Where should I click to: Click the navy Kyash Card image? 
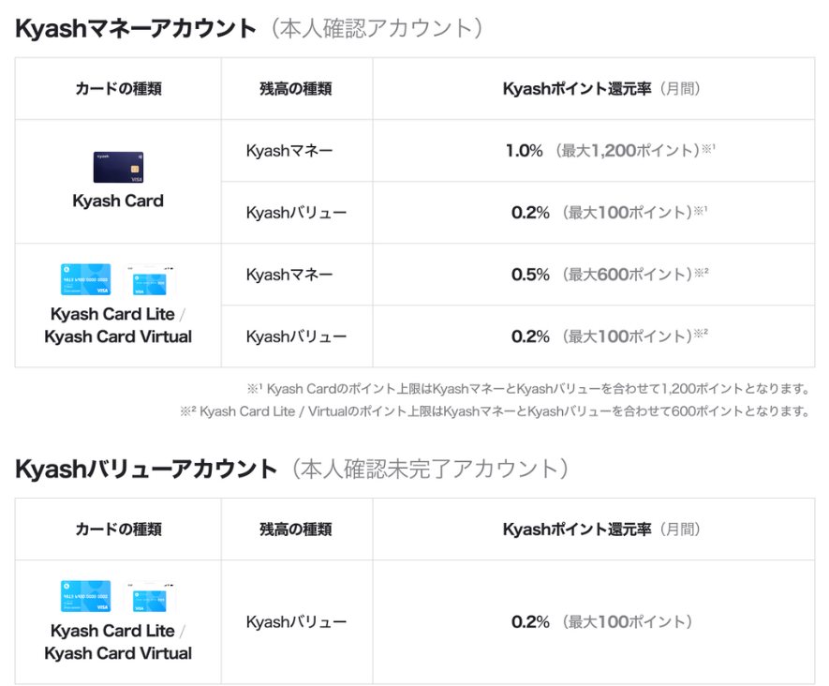[x=118, y=168]
